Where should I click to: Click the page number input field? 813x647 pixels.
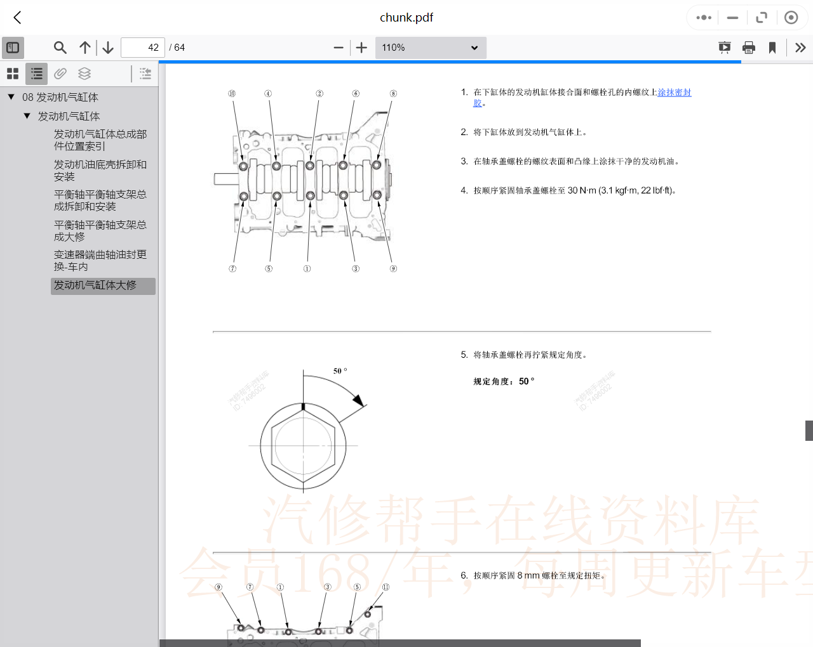coord(142,48)
